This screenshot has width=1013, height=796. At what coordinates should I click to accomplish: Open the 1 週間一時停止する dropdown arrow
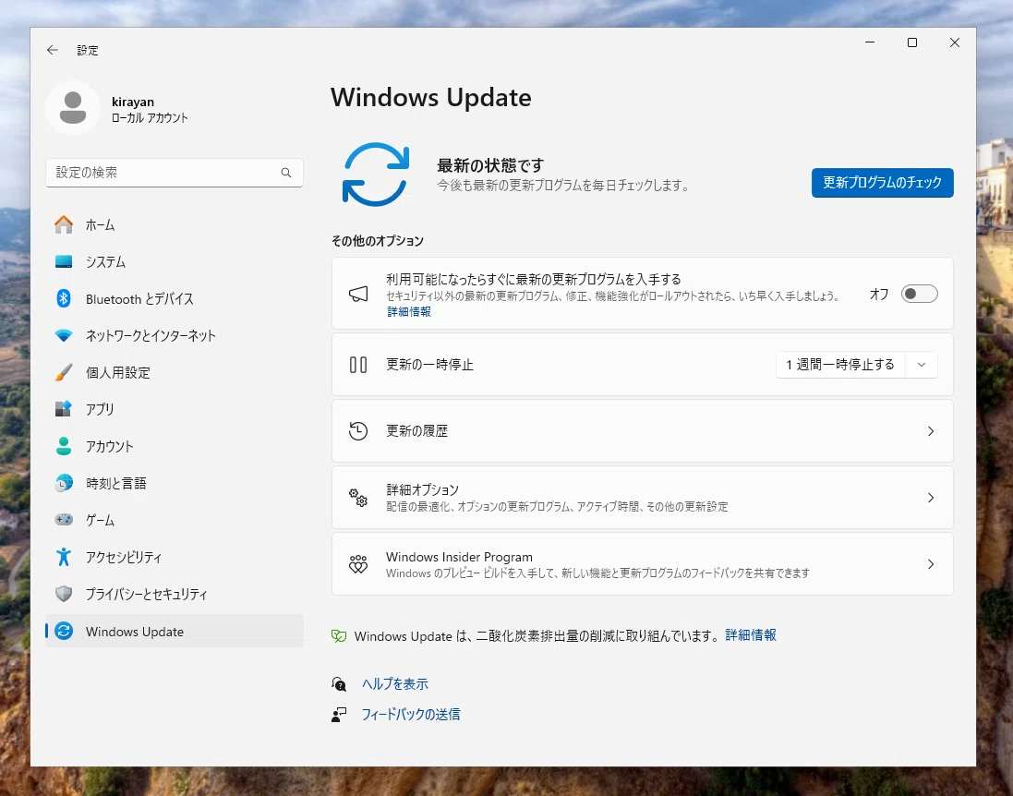click(922, 365)
